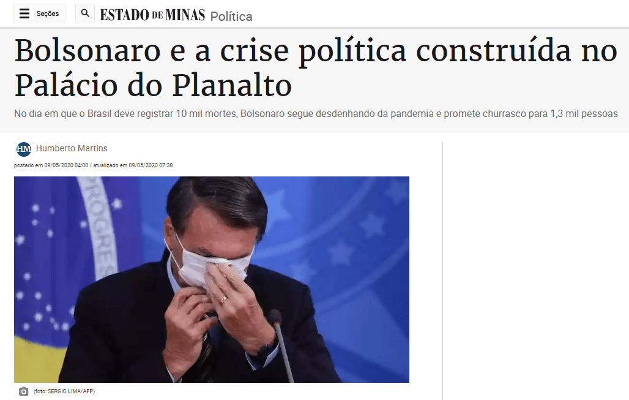
Task: Click the camera icon under photo
Action: [x=24, y=391]
